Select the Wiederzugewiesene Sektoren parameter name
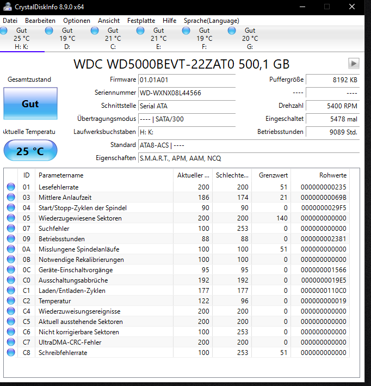This screenshot has width=371, height=386. (80, 218)
